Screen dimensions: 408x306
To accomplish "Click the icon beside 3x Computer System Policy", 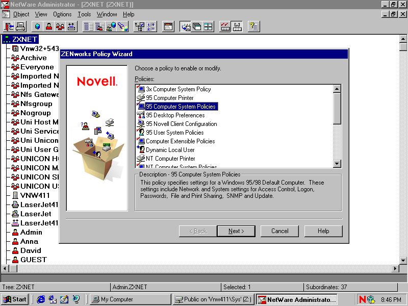I will [141, 89].
